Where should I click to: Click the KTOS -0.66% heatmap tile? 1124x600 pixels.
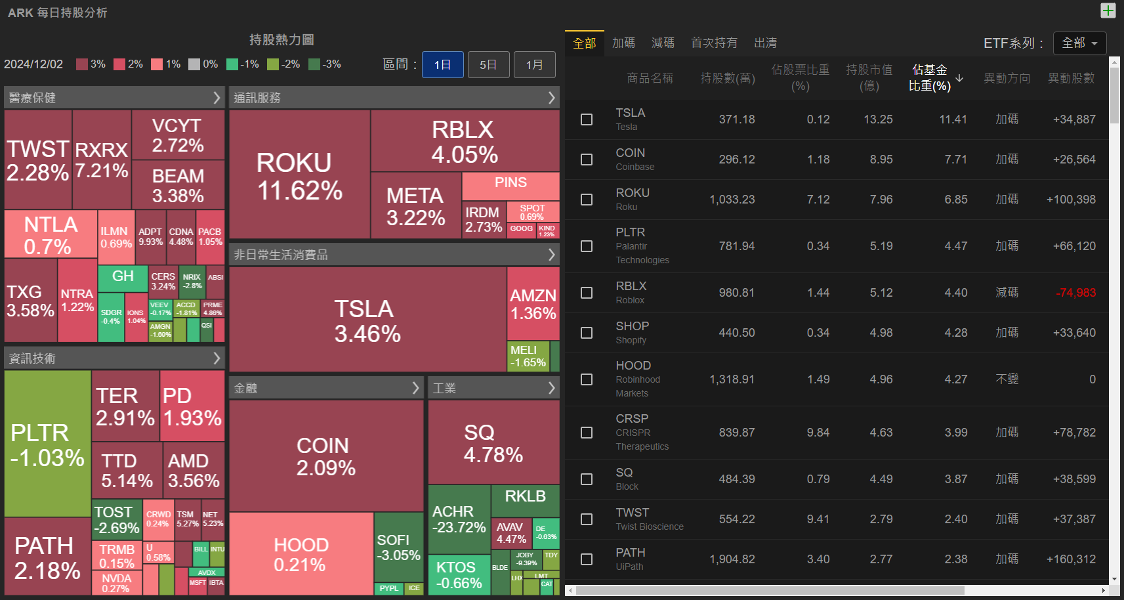point(459,574)
